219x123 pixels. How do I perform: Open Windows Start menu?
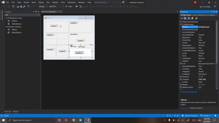click(3, 120)
